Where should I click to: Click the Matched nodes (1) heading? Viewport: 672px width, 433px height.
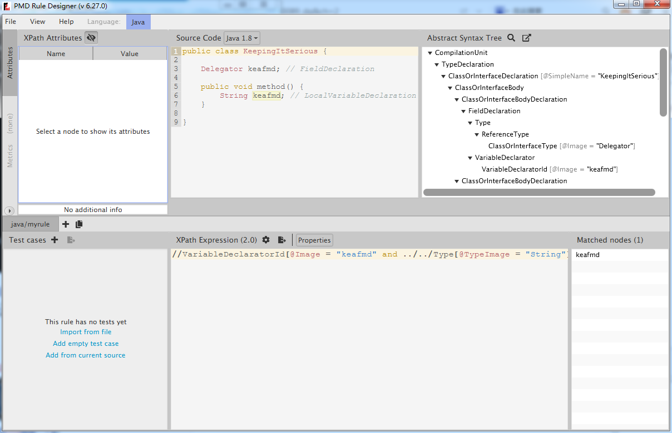[x=610, y=240]
